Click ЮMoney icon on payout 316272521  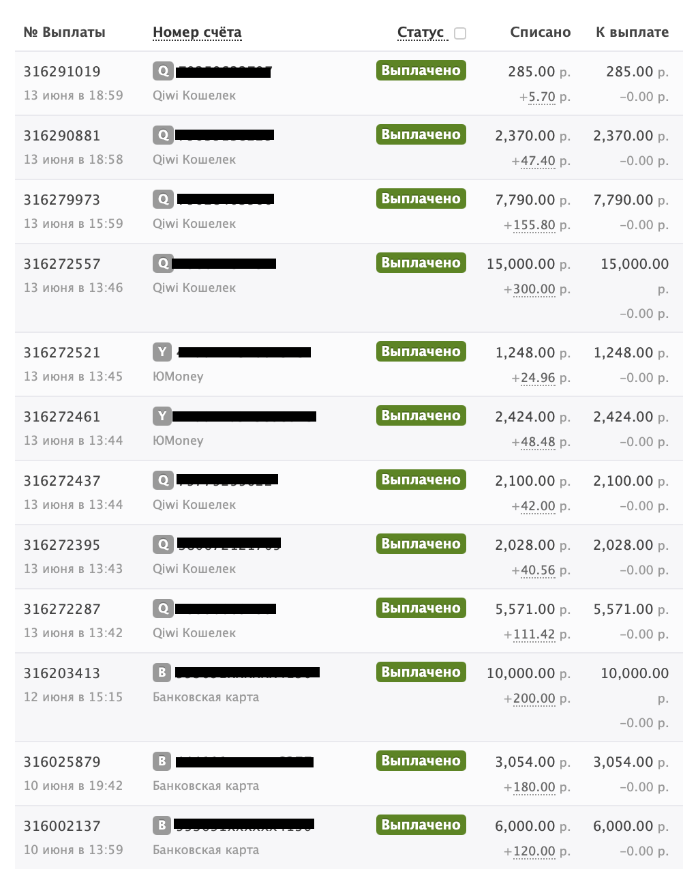(x=162, y=352)
